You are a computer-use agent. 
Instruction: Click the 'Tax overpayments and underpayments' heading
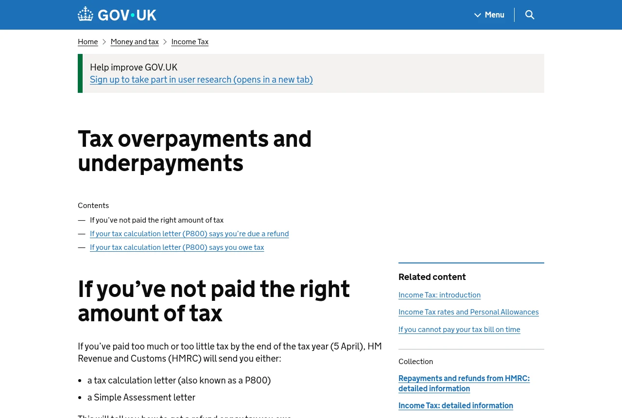(x=195, y=151)
